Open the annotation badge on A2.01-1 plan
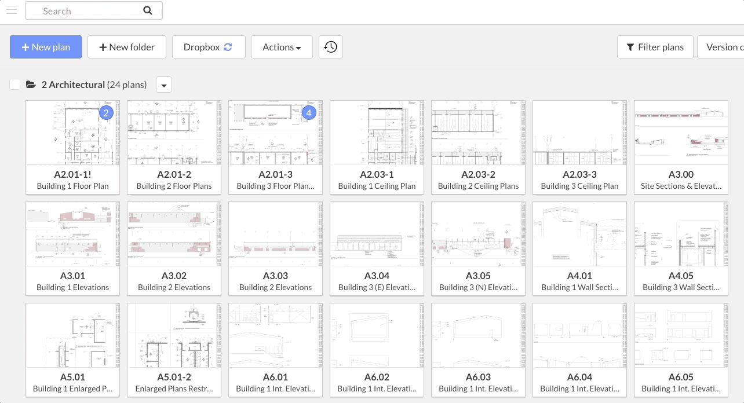This screenshot has width=744, height=403. pos(105,113)
